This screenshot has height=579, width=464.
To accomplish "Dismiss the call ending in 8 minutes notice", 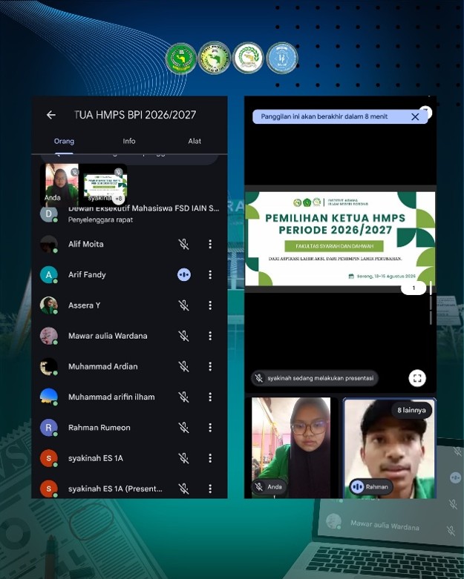I will click(x=415, y=116).
